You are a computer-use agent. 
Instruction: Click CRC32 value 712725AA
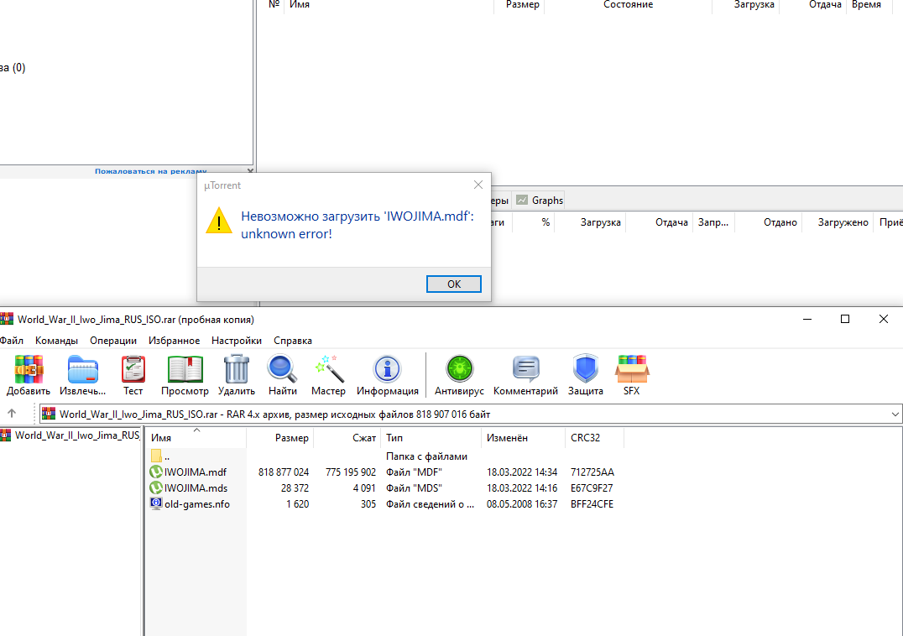coord(592,472)
